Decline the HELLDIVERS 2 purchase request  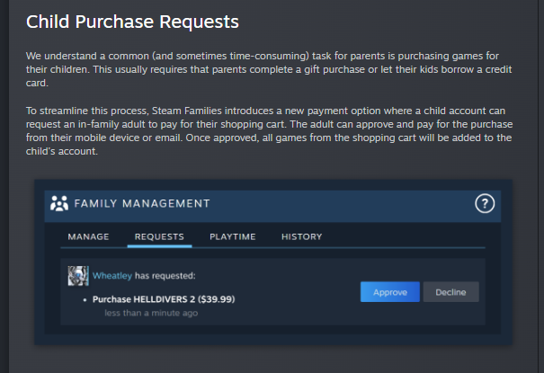pos(450,292)
